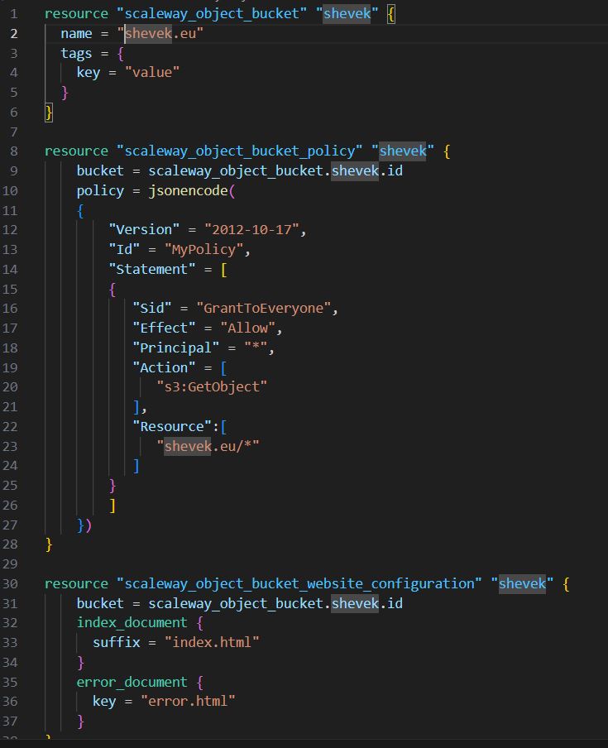Click the "Effect" key on line 17
Image resolution: width=608 pixels, height=748 pixels.
[x=164, y=328]
